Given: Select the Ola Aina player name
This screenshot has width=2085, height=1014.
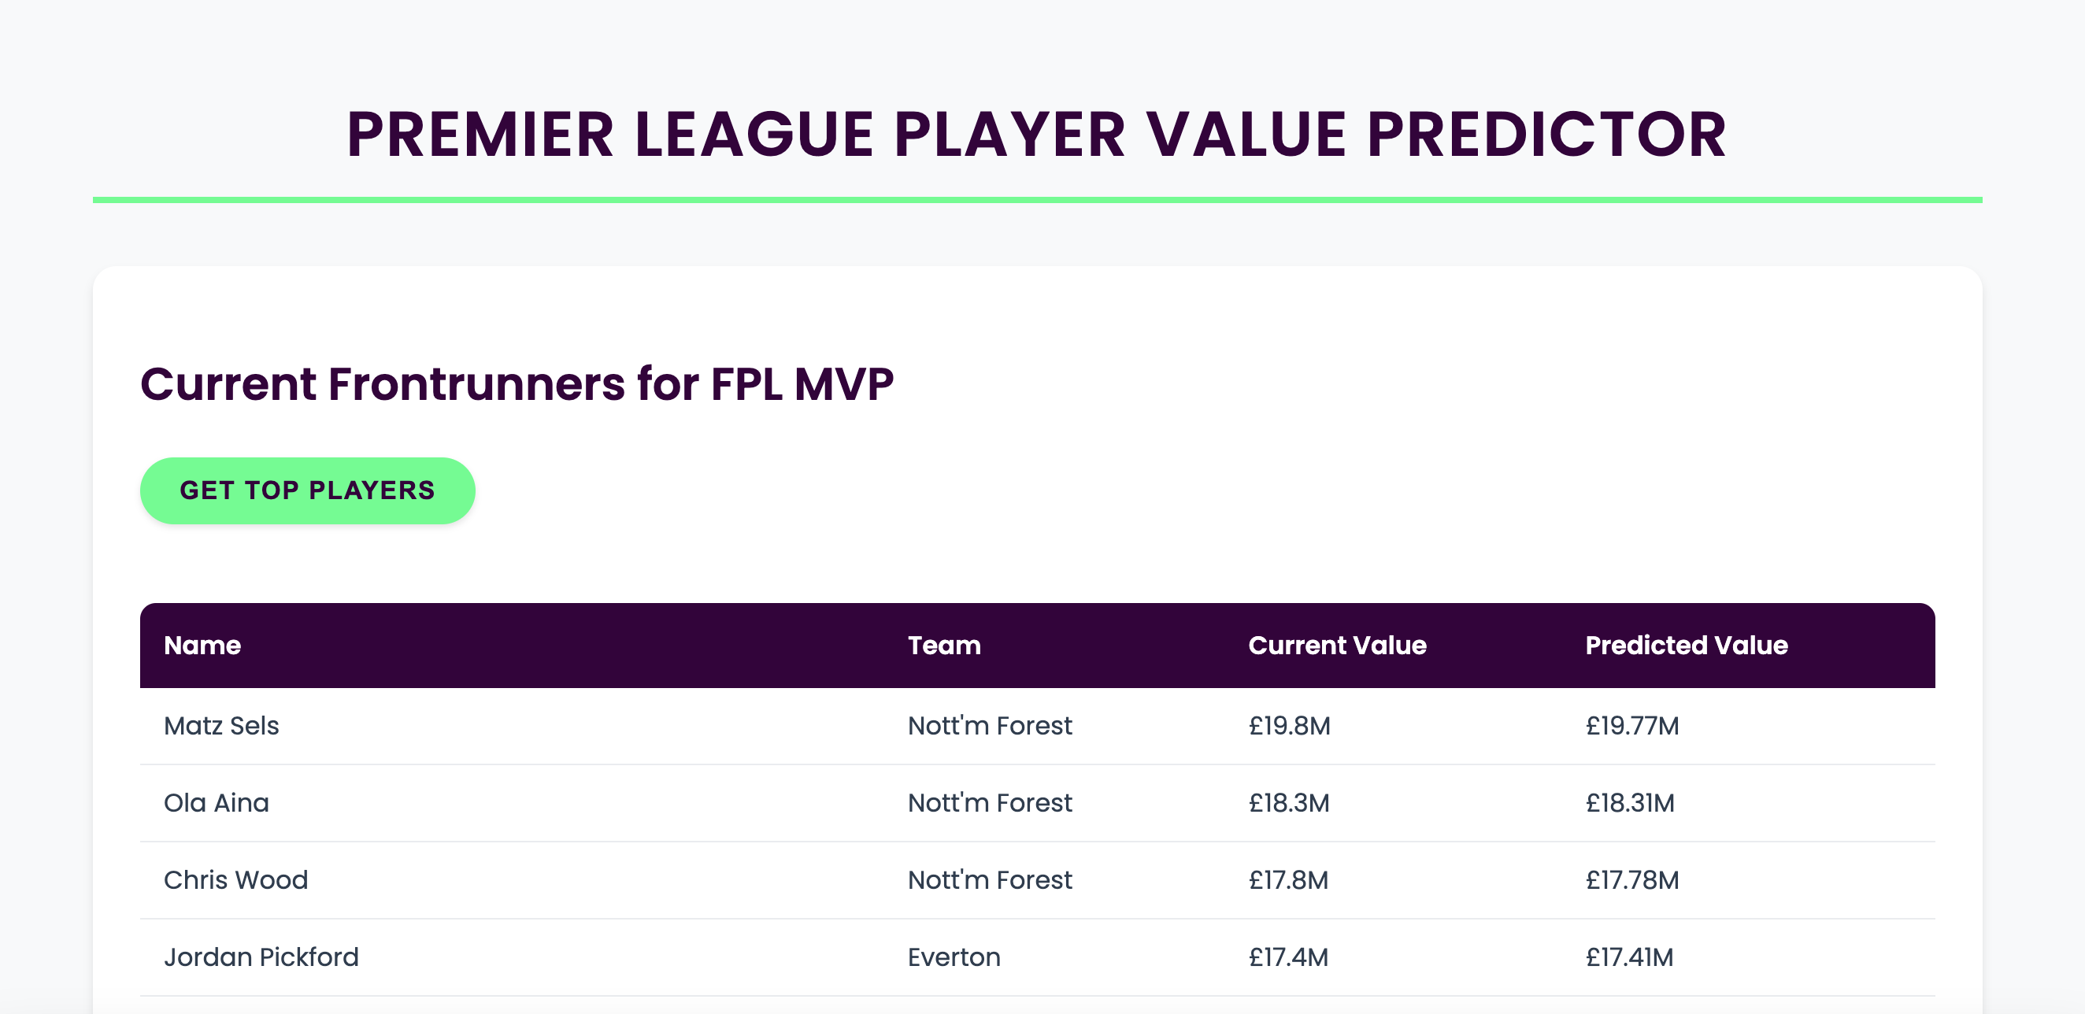Looking at the screenshot, I should [x=216, y=803].
